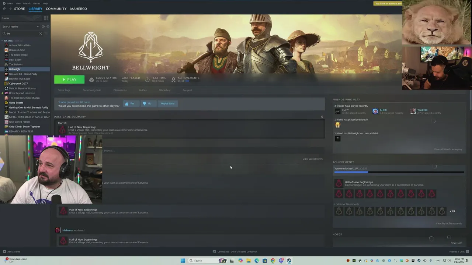
Task: Select Beat Saber in the game list
Action: (15, 60)
